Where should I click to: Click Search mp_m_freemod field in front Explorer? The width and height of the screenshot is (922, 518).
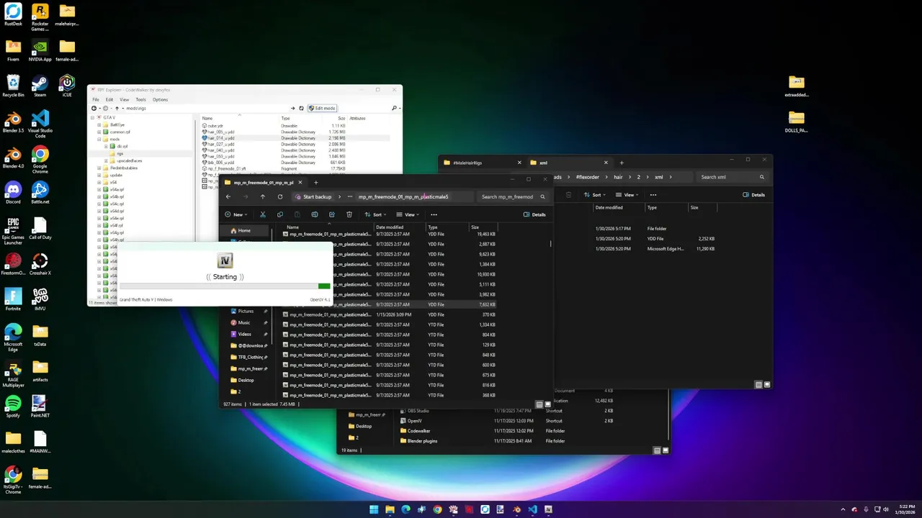513,196
